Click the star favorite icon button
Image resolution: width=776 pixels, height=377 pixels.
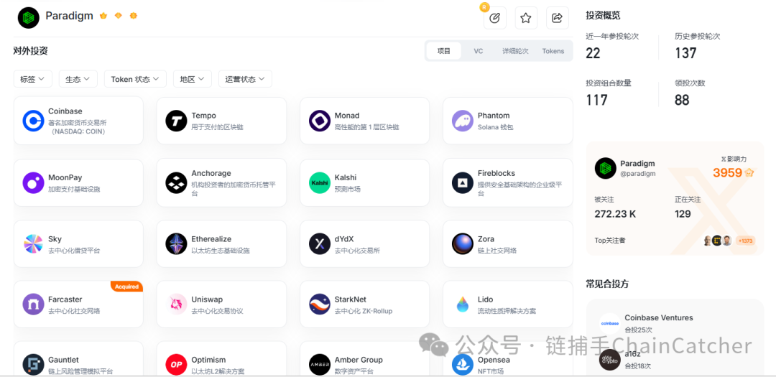(526, 18)
